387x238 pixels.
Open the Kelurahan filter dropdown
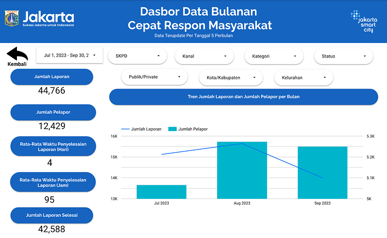point(304,77)
